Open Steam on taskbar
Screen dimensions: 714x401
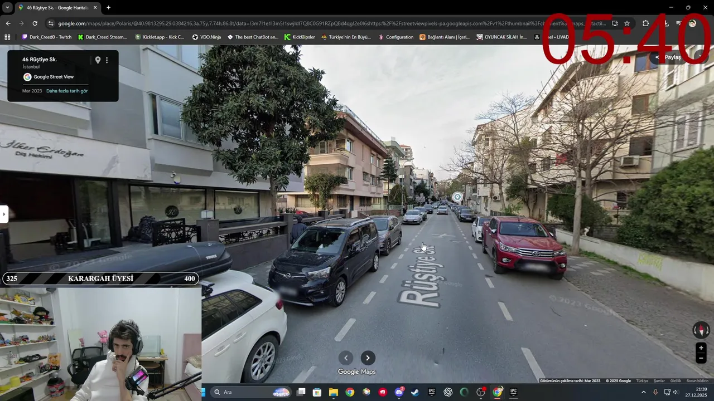pos(415,392)
